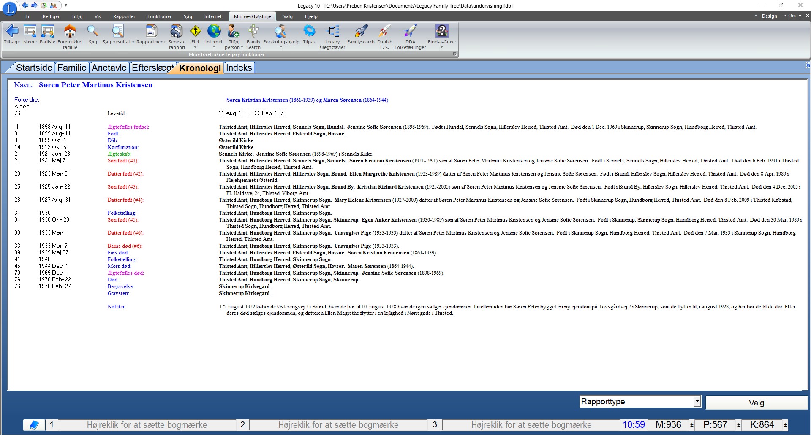The height and width of the screenshot is (435, 811).
Task: Open the Rapportmenu icon
Action: click(151, 32)
